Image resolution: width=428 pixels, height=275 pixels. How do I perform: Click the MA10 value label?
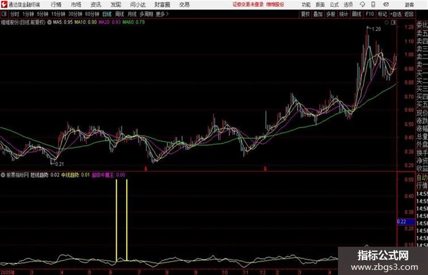coord(86,22)
